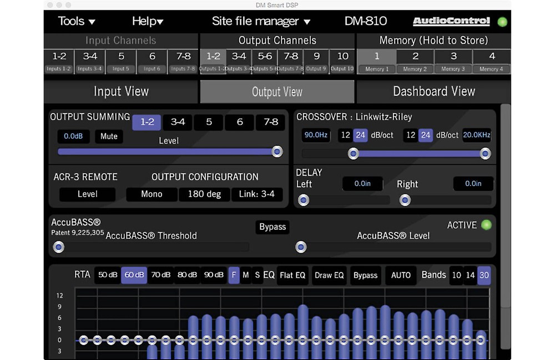Image resolution: width=555 pixels, height=360 pixels.
Task: Click the EQ Bypass button
Action: tap(365, 275)
